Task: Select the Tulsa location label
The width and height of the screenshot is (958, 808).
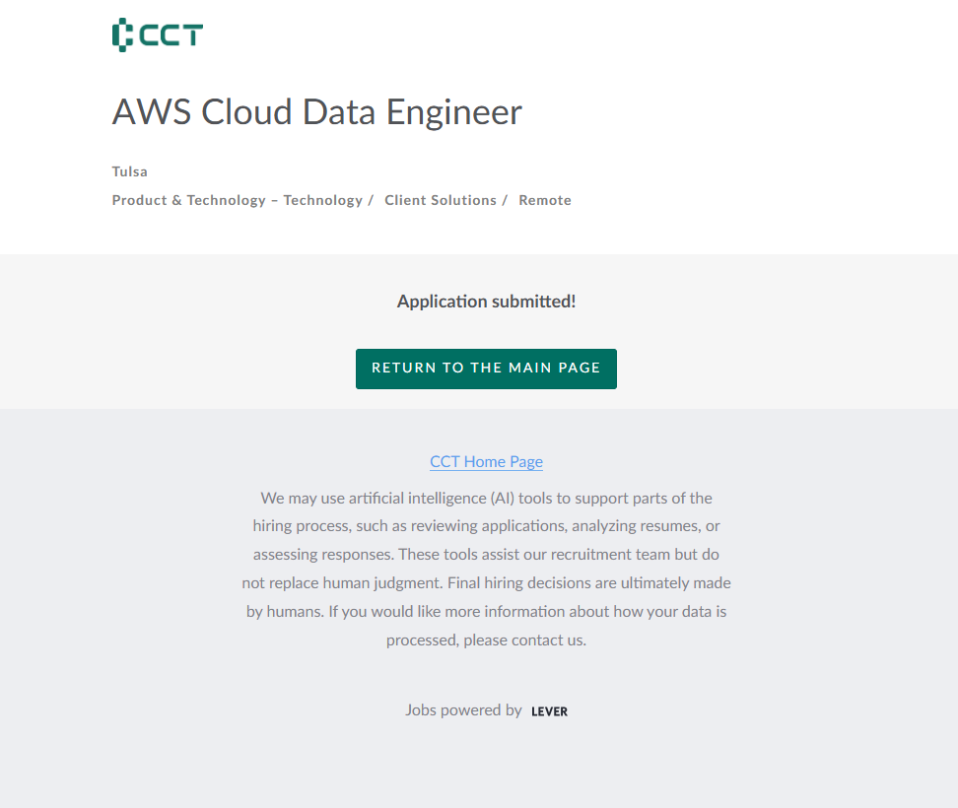Action: point(130,171)
